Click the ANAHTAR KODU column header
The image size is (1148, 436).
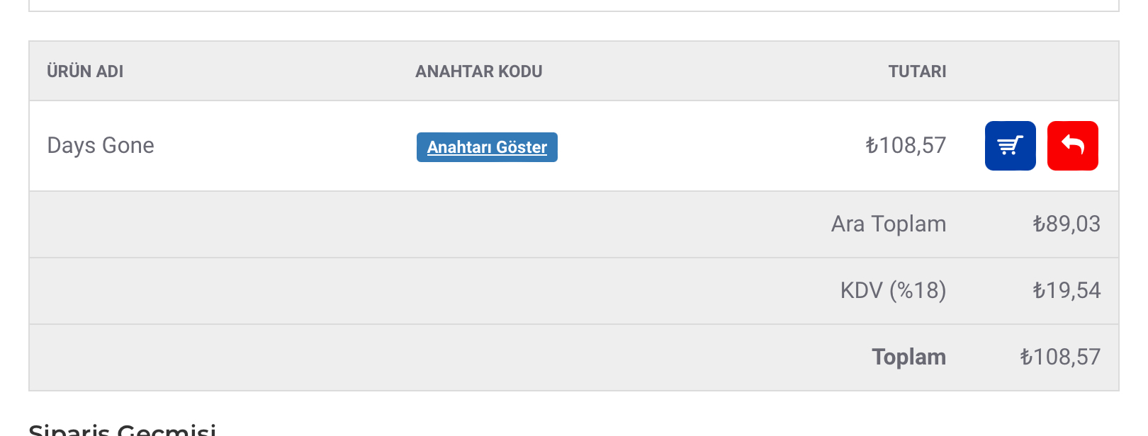tap(478, 71)
